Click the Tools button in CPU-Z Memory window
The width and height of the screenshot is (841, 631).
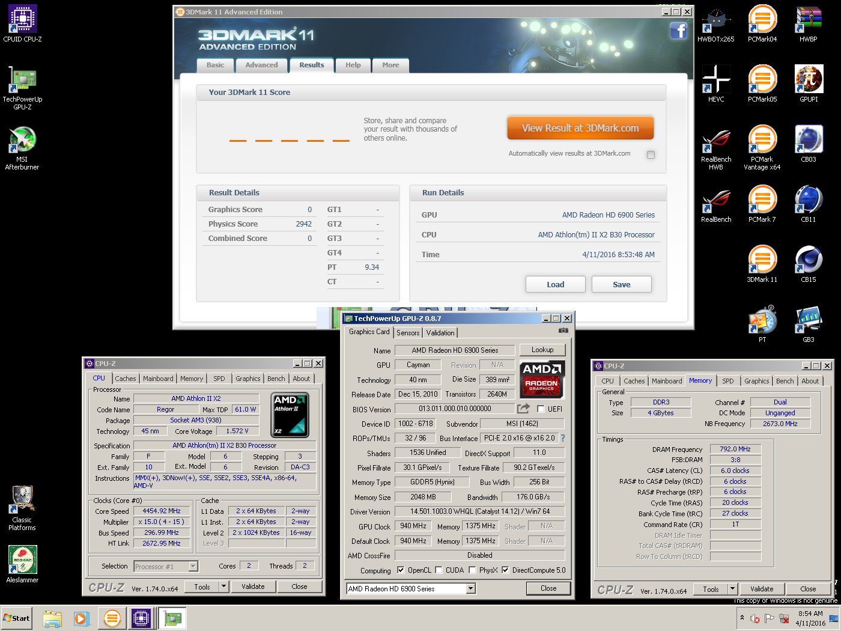click(711, 589)
